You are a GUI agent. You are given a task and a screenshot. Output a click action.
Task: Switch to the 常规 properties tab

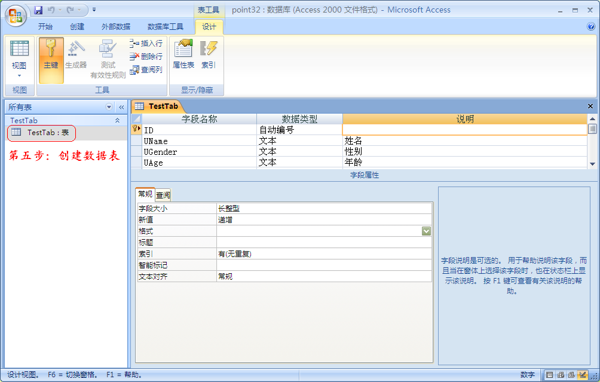point(145,194)
